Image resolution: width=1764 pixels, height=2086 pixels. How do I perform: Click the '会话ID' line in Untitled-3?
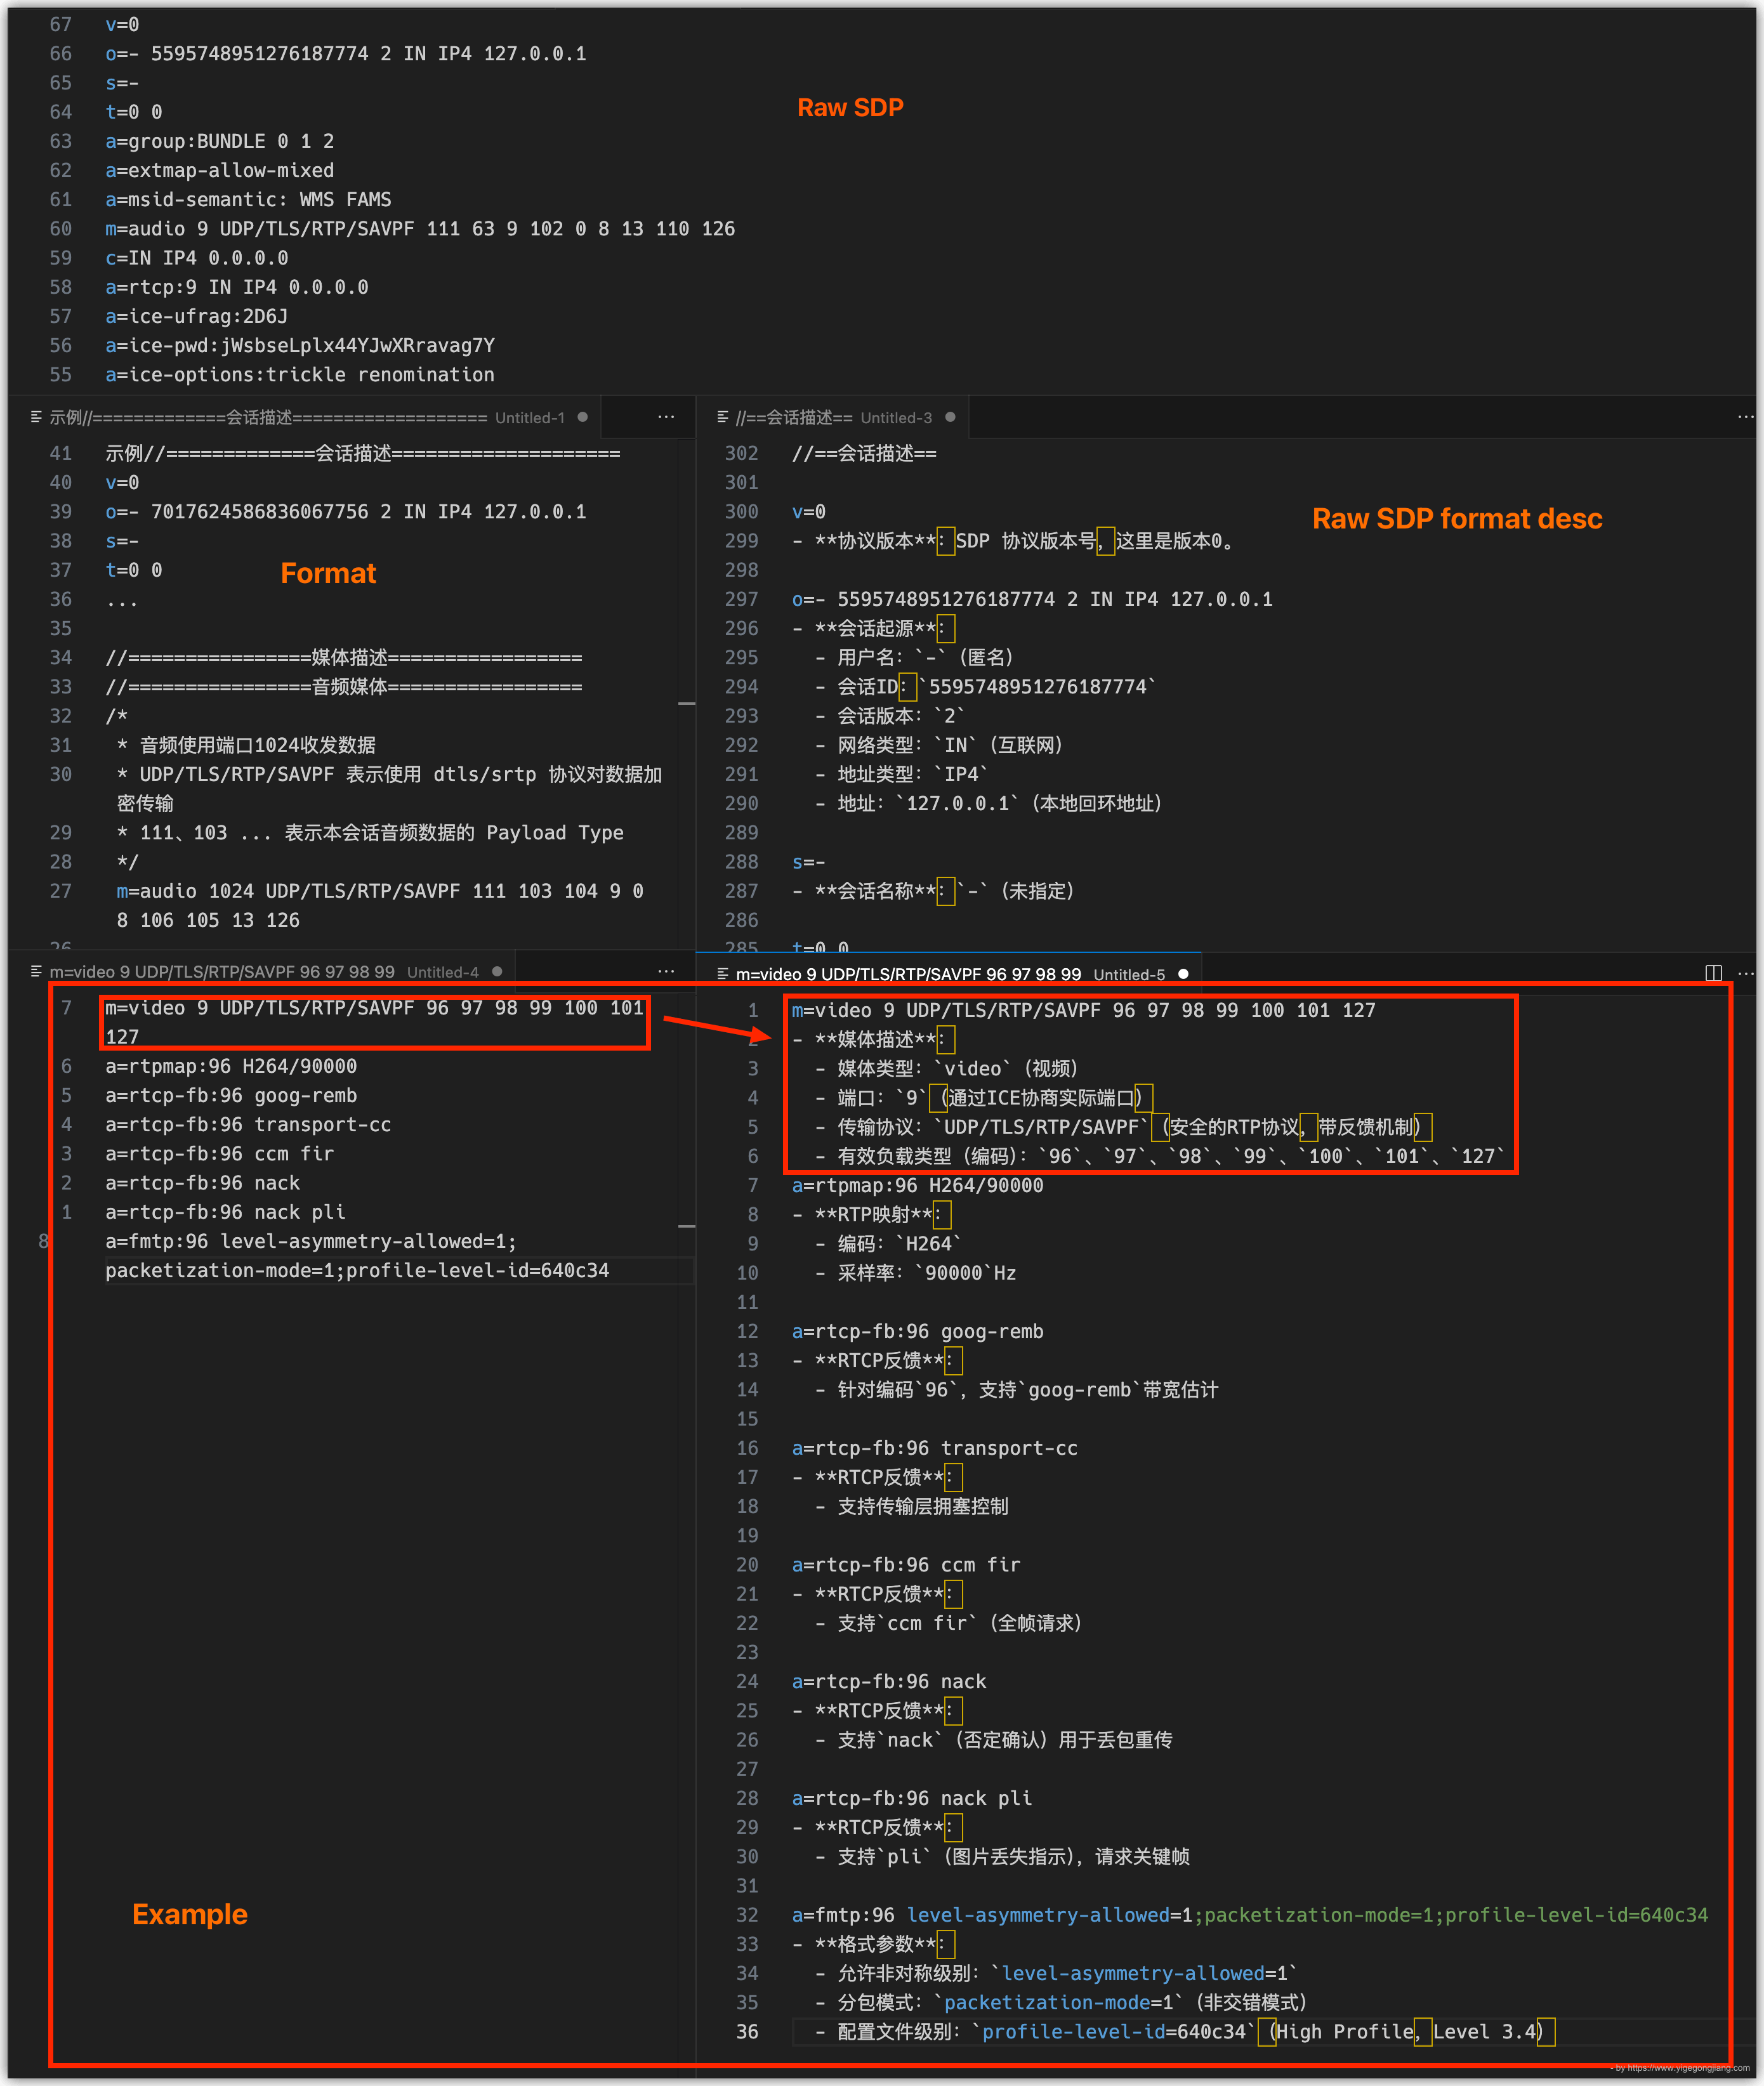[985, 686]
